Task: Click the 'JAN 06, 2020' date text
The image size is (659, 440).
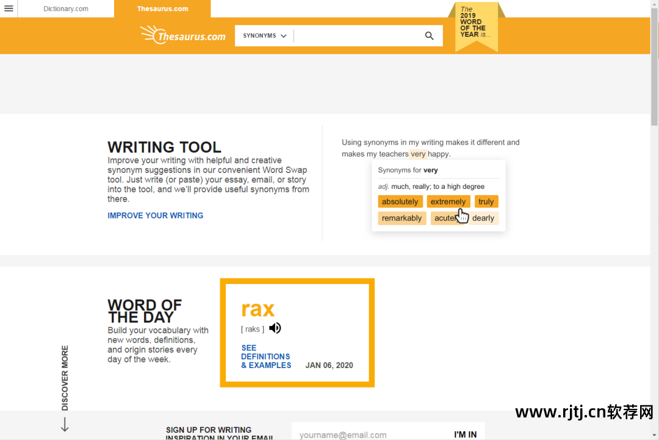Action: pyautogui.click(x=329, y=365)
